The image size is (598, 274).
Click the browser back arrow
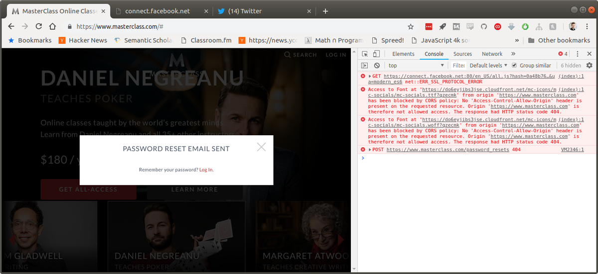point(11,26)
